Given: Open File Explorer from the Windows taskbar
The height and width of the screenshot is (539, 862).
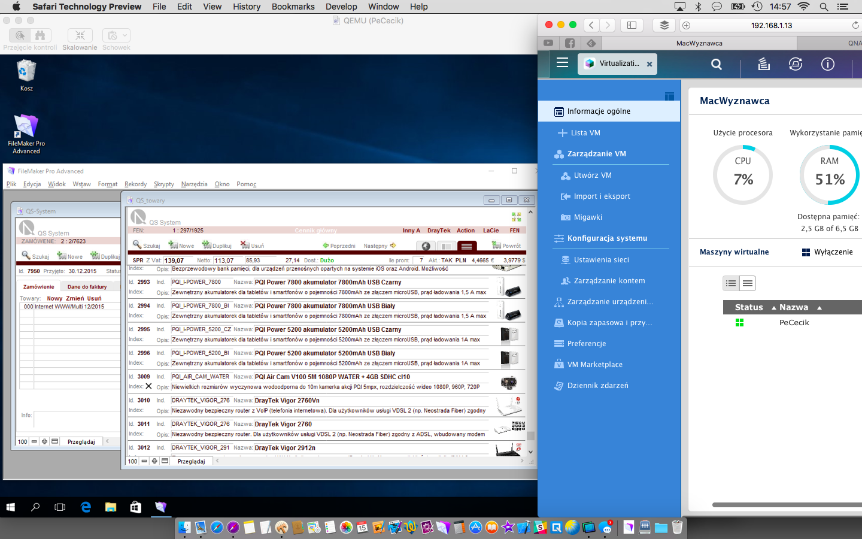Looking at the screenshot, I should (x=111, y=507).
